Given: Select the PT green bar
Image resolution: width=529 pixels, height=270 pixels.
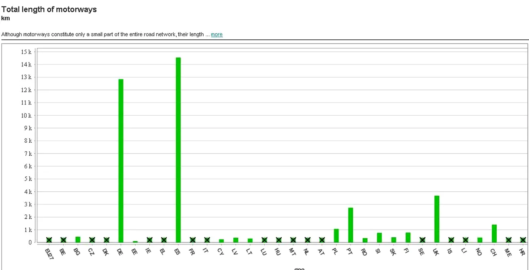Looking at the screenshot, I should tap(351, 225).
